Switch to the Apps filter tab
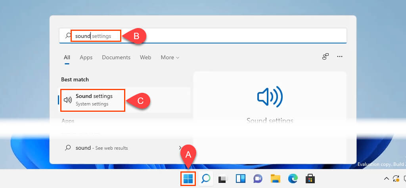 point(86,57)
